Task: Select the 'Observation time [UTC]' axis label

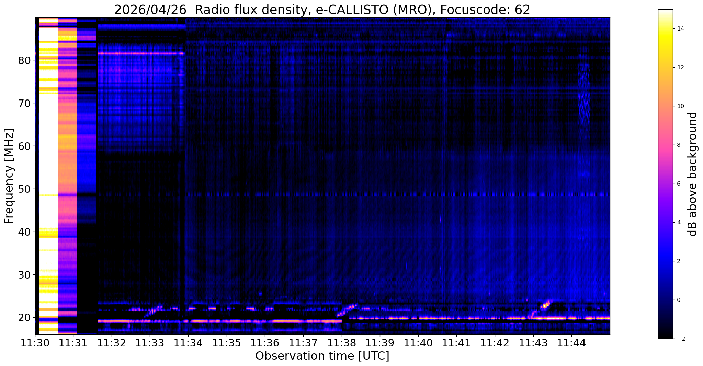Action: click(x=322, y=356)
